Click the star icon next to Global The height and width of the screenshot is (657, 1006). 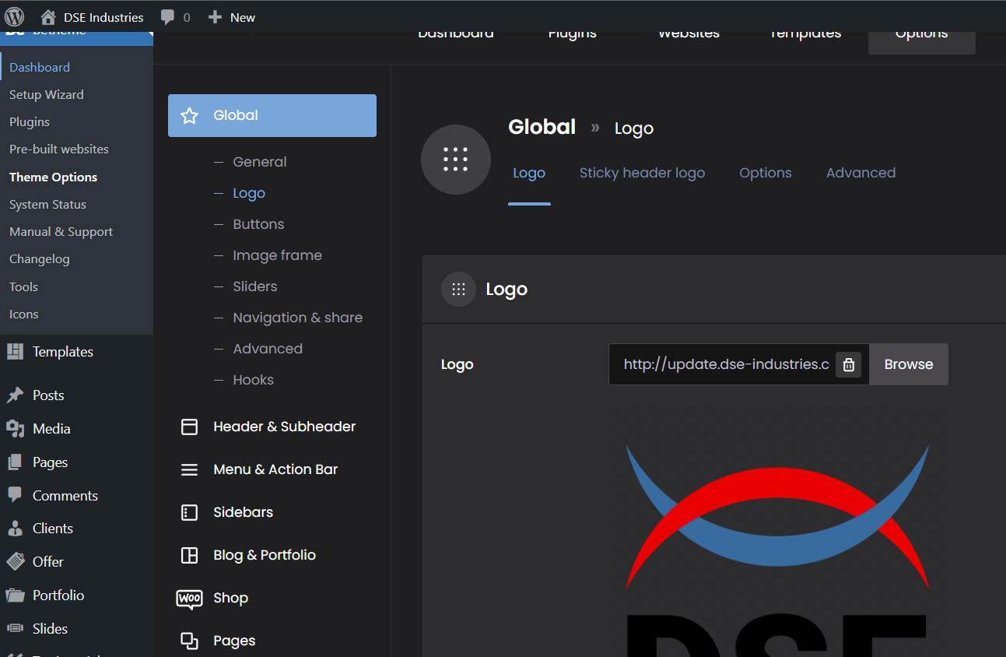coord(189,116)
